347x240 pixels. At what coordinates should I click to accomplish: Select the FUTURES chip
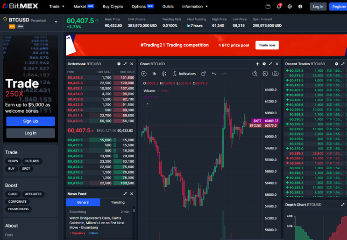coord(32,161)
